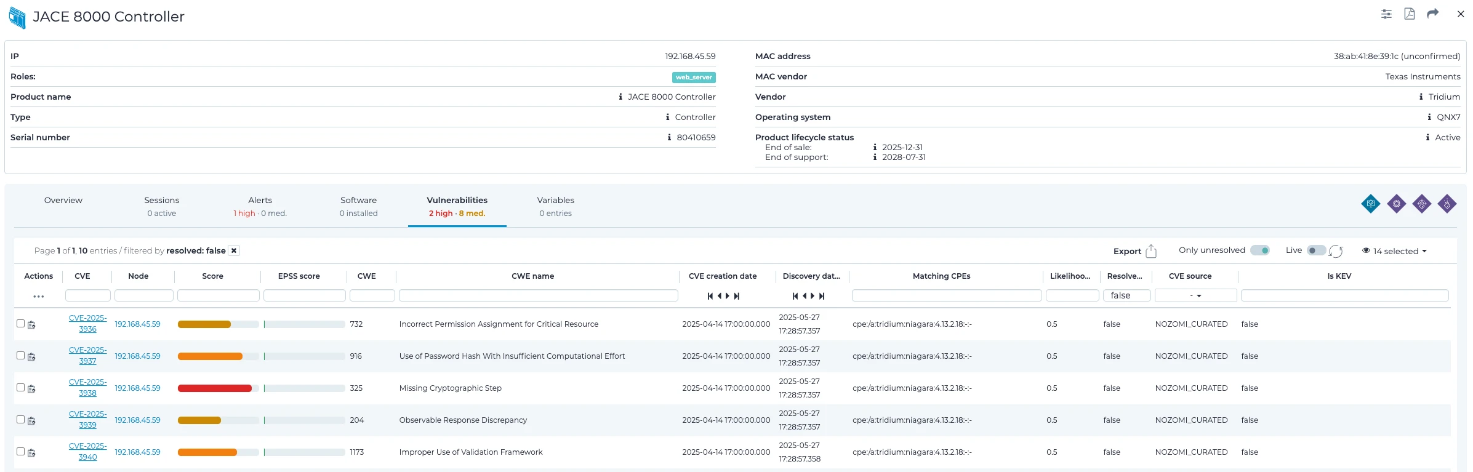Click node 192.168.45.59 in CVE-2025-3939 row

137,420
